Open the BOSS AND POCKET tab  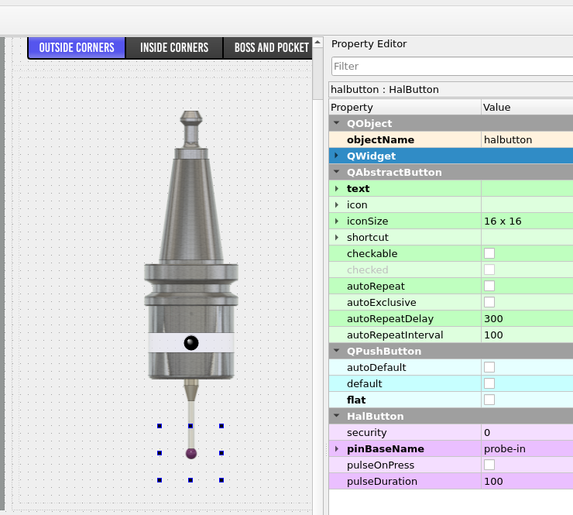click(x=271, y=48)
